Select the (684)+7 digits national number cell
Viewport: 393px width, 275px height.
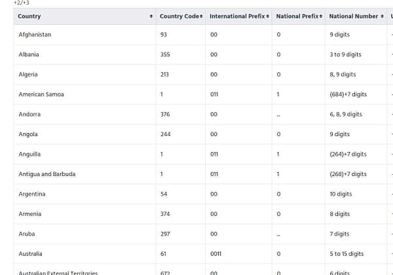pos(348,94)
